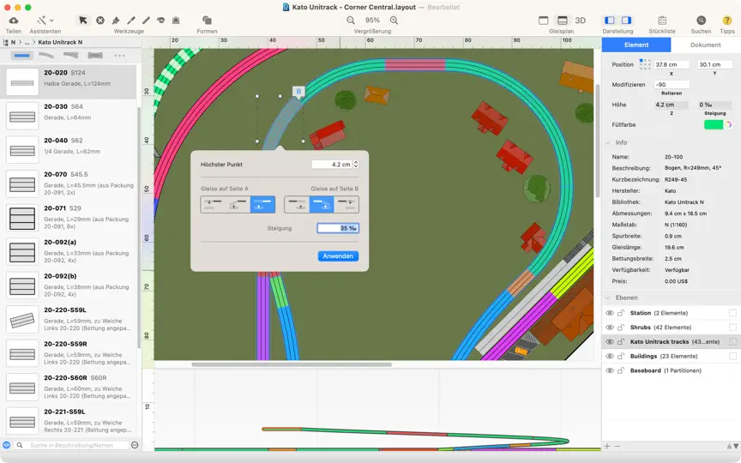Collapse the Ebenen section
This screenshot has height=463, width=741.
coord(608,298)
